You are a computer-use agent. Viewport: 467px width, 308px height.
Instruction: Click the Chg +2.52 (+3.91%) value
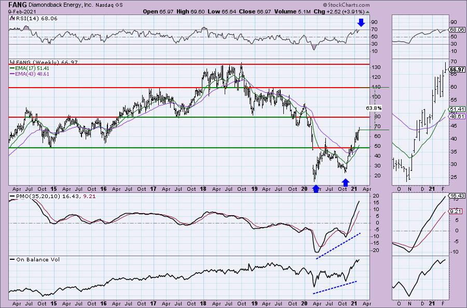[x=339, y=11]
